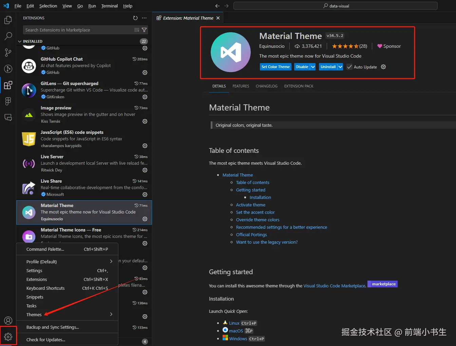This screenshot has width=456, height=346.
Task: Open the Visual Studio Code Marketplace link
Action: tap(335, 286)
